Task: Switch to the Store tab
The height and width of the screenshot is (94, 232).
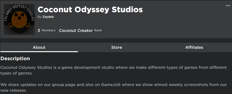Action: coord(117,48)
